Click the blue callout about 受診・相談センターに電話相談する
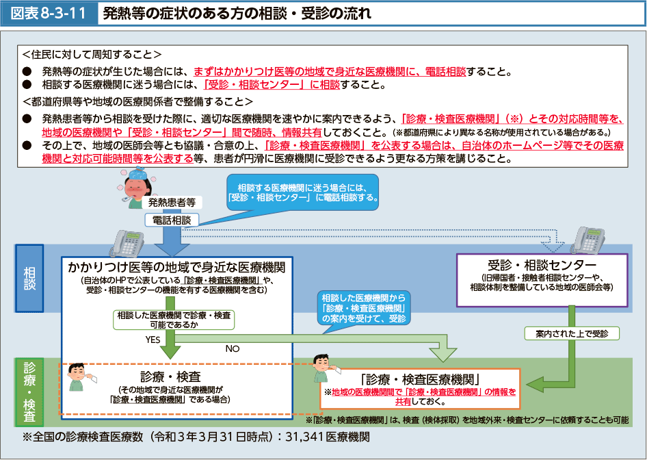The width and height of the screenshot is (647, 460). 303,192
